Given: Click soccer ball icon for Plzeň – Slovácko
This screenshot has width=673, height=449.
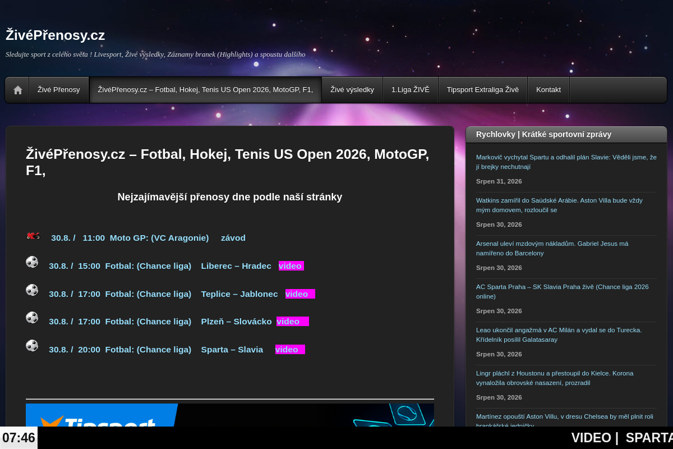Looking at the screenshot, I should click(x=32, y=318).
